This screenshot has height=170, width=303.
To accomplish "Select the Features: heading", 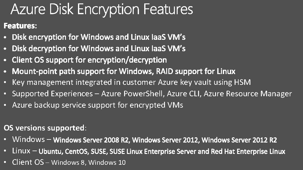I will click(x=20, y=26).
